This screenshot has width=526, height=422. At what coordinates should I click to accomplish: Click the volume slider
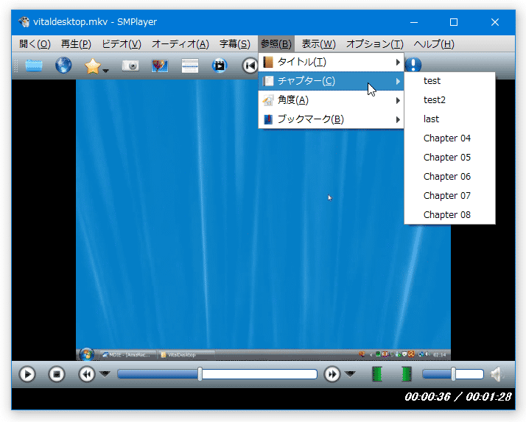coord(453,374)
